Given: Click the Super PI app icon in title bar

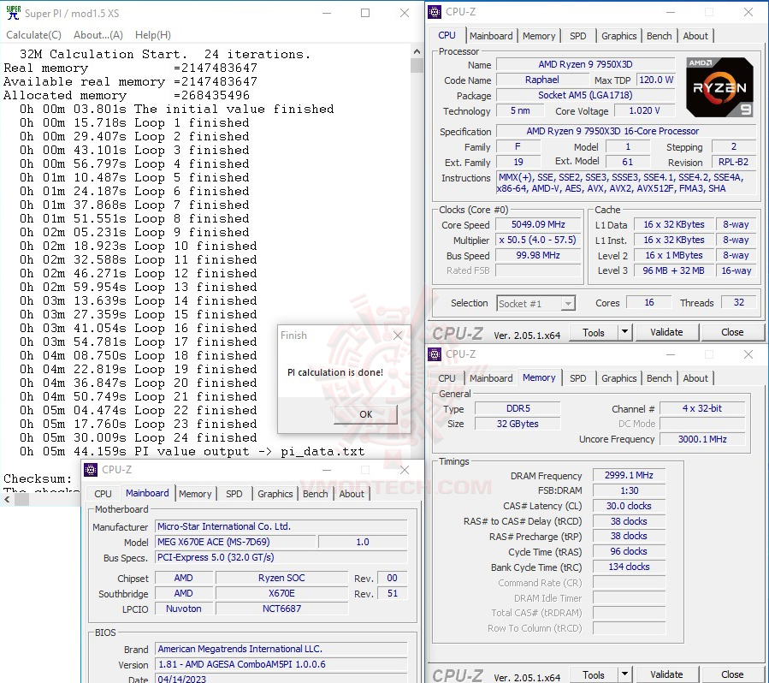Looking at the screenshot, I should tap(13, 13).
